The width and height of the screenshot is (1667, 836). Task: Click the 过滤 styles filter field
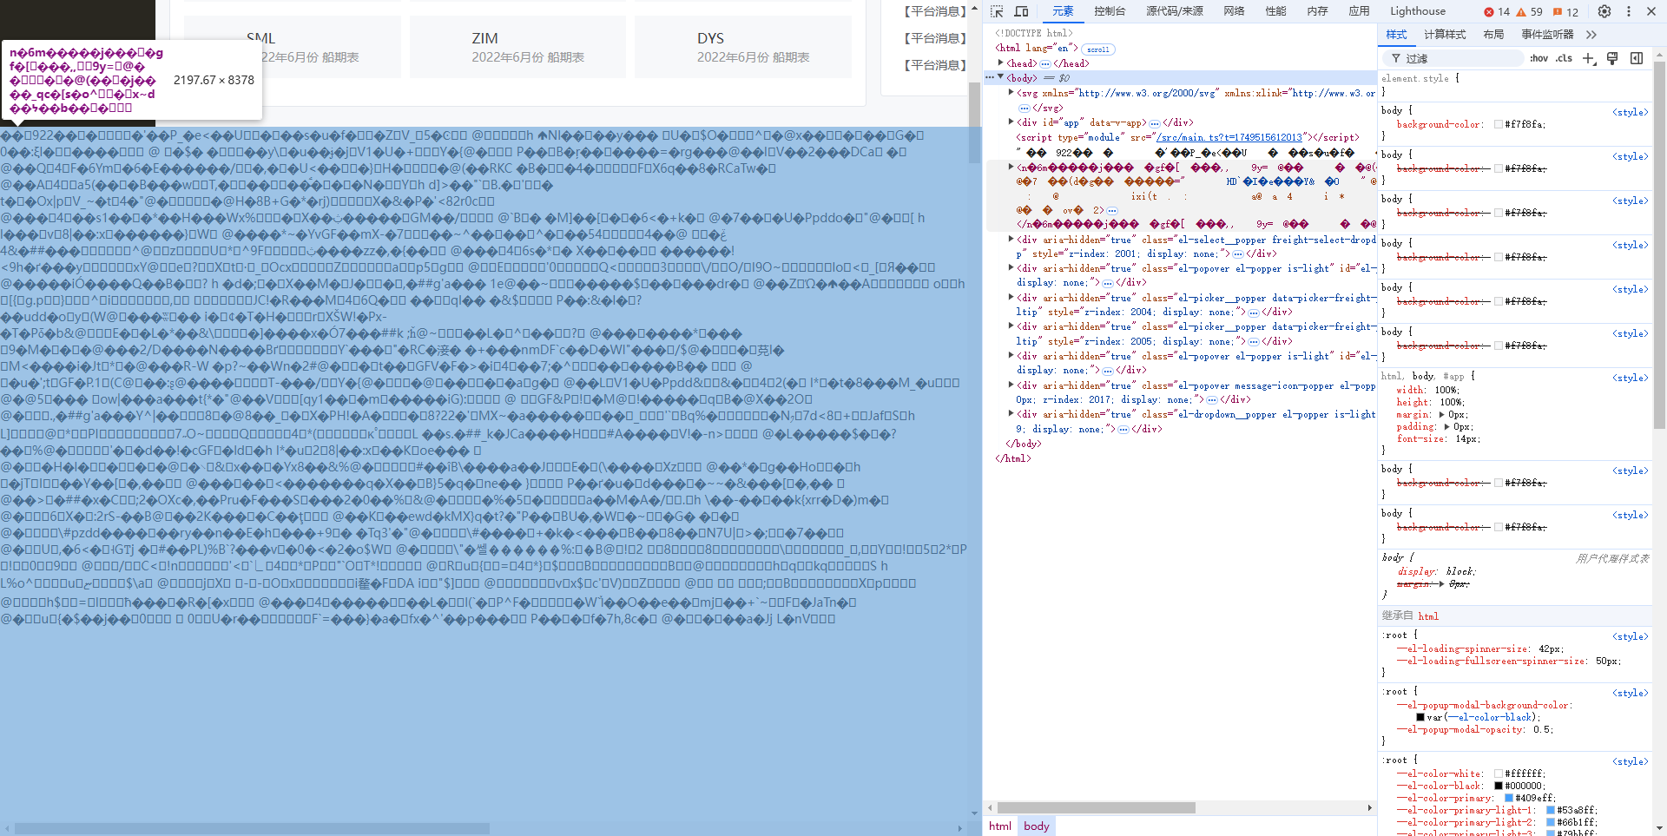1453,58
